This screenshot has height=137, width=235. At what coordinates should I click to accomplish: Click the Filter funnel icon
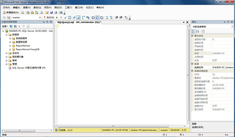tap(23, 26)
